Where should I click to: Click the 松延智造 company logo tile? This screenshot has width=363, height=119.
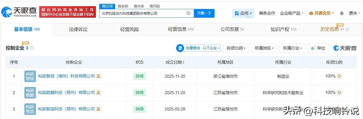pyautogui.click(x=30, y=109)
